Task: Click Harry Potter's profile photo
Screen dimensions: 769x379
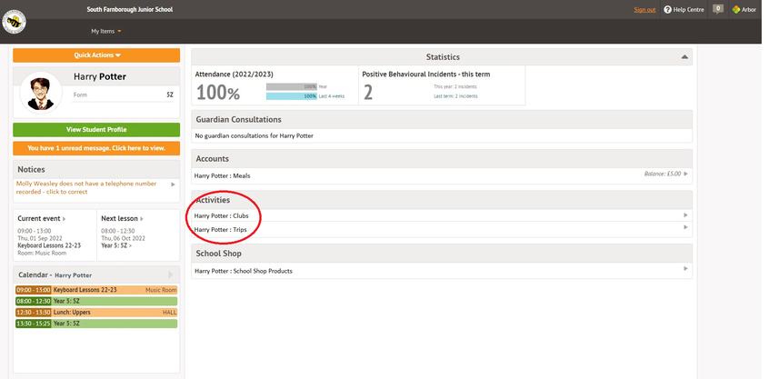Action: tap(41, 93)
